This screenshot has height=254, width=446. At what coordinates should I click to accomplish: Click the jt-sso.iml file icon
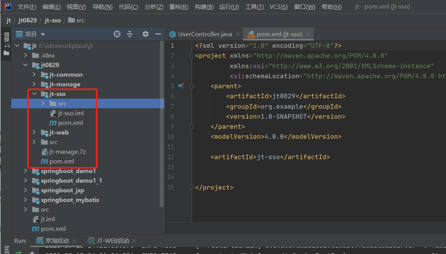53,113
